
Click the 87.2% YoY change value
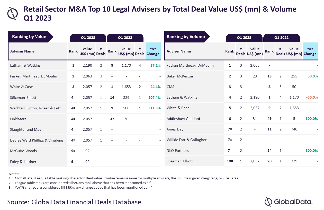click(x=156, y=65)
